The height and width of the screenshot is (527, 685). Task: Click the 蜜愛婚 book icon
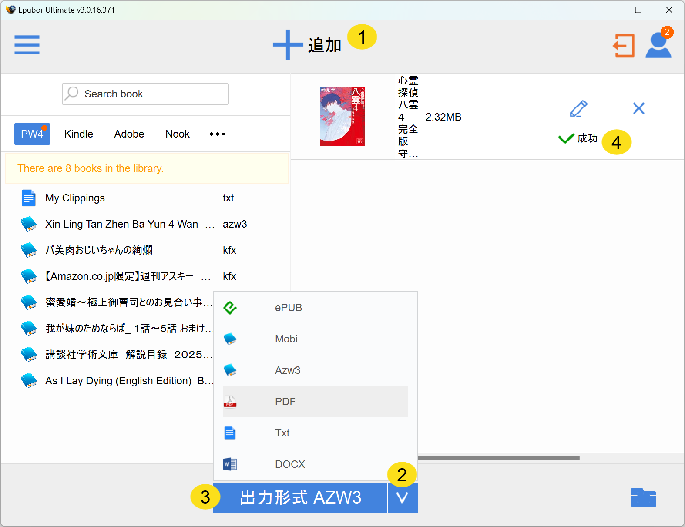click(x=29, y=302)
